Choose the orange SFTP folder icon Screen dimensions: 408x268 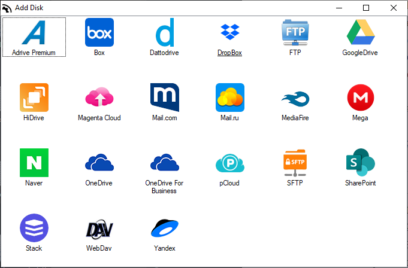[x=295, y=163]
